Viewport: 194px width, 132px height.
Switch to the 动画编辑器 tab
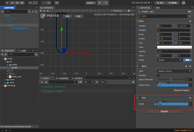62,78
